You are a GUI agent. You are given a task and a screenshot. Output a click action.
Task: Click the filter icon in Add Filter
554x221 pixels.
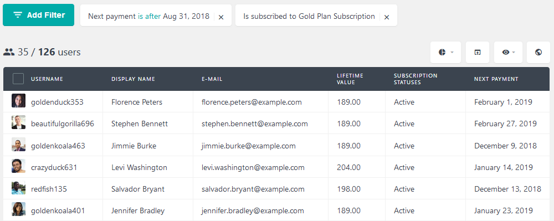click(18, 15)
